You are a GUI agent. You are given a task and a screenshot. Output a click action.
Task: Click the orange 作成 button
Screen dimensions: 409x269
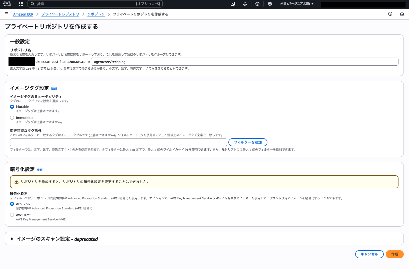click(395, 254)
